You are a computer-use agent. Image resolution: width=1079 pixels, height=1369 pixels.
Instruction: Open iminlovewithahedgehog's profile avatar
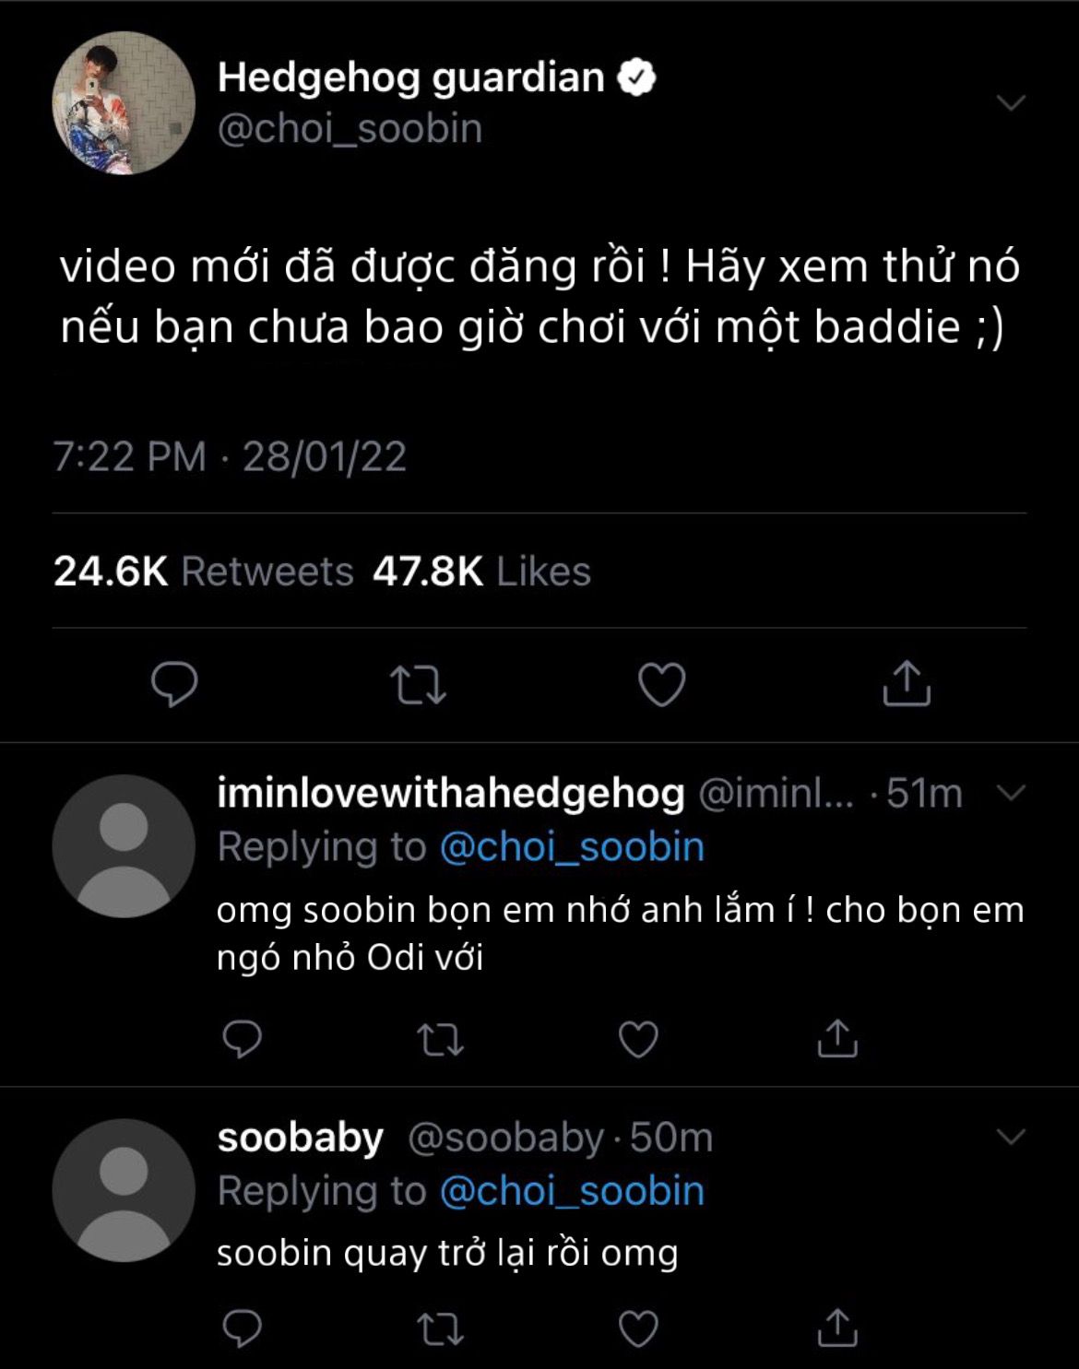tap(124, 846)
